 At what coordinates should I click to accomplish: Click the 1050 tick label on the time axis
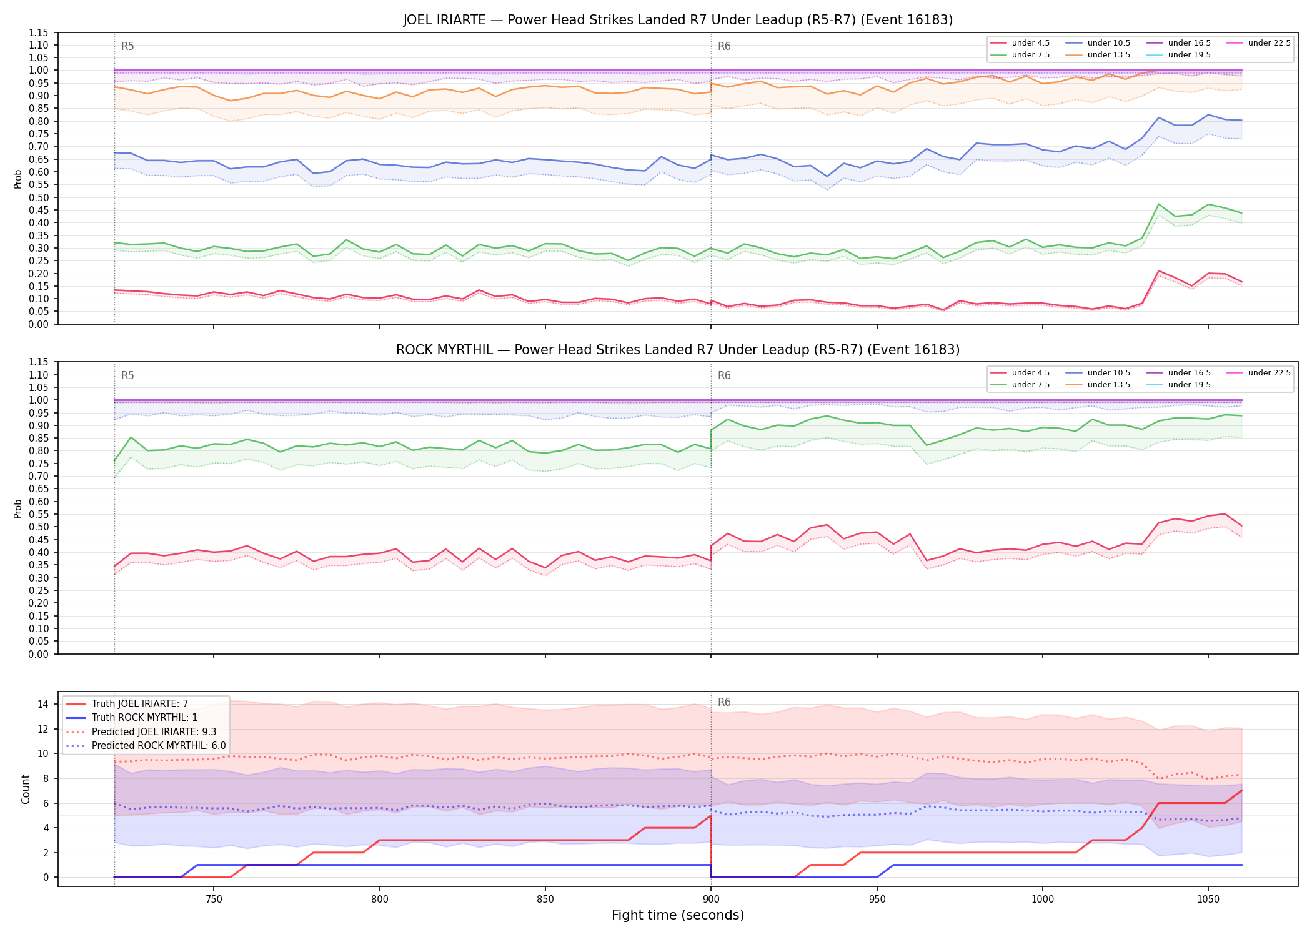pyautogui.click(x=1208, y=899)
